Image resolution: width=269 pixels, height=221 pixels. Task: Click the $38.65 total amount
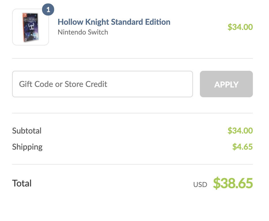pyautogui.click(x=233, y=183)
